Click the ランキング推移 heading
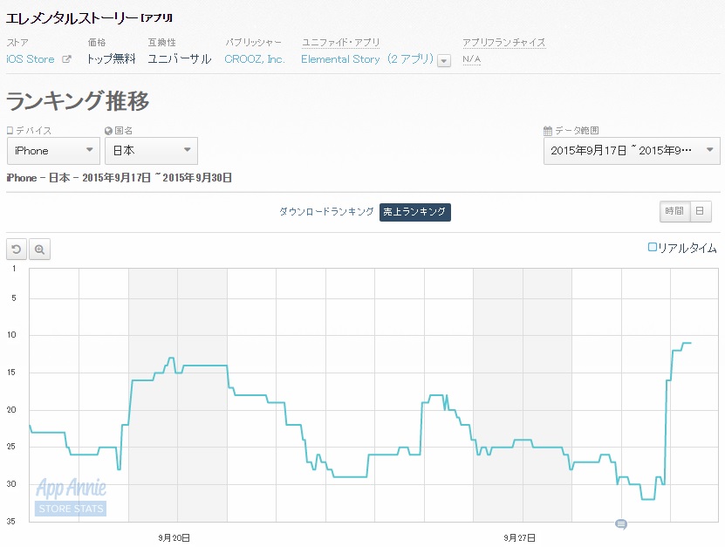Screen dimensions: 725x547 click(78, 101)
